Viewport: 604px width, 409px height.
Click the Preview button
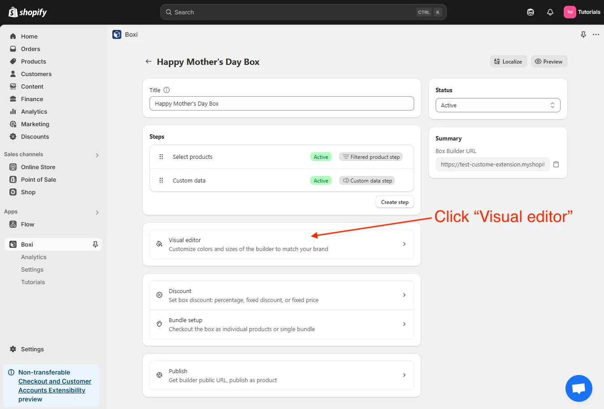pyautogui.click(x=549, y=62)
